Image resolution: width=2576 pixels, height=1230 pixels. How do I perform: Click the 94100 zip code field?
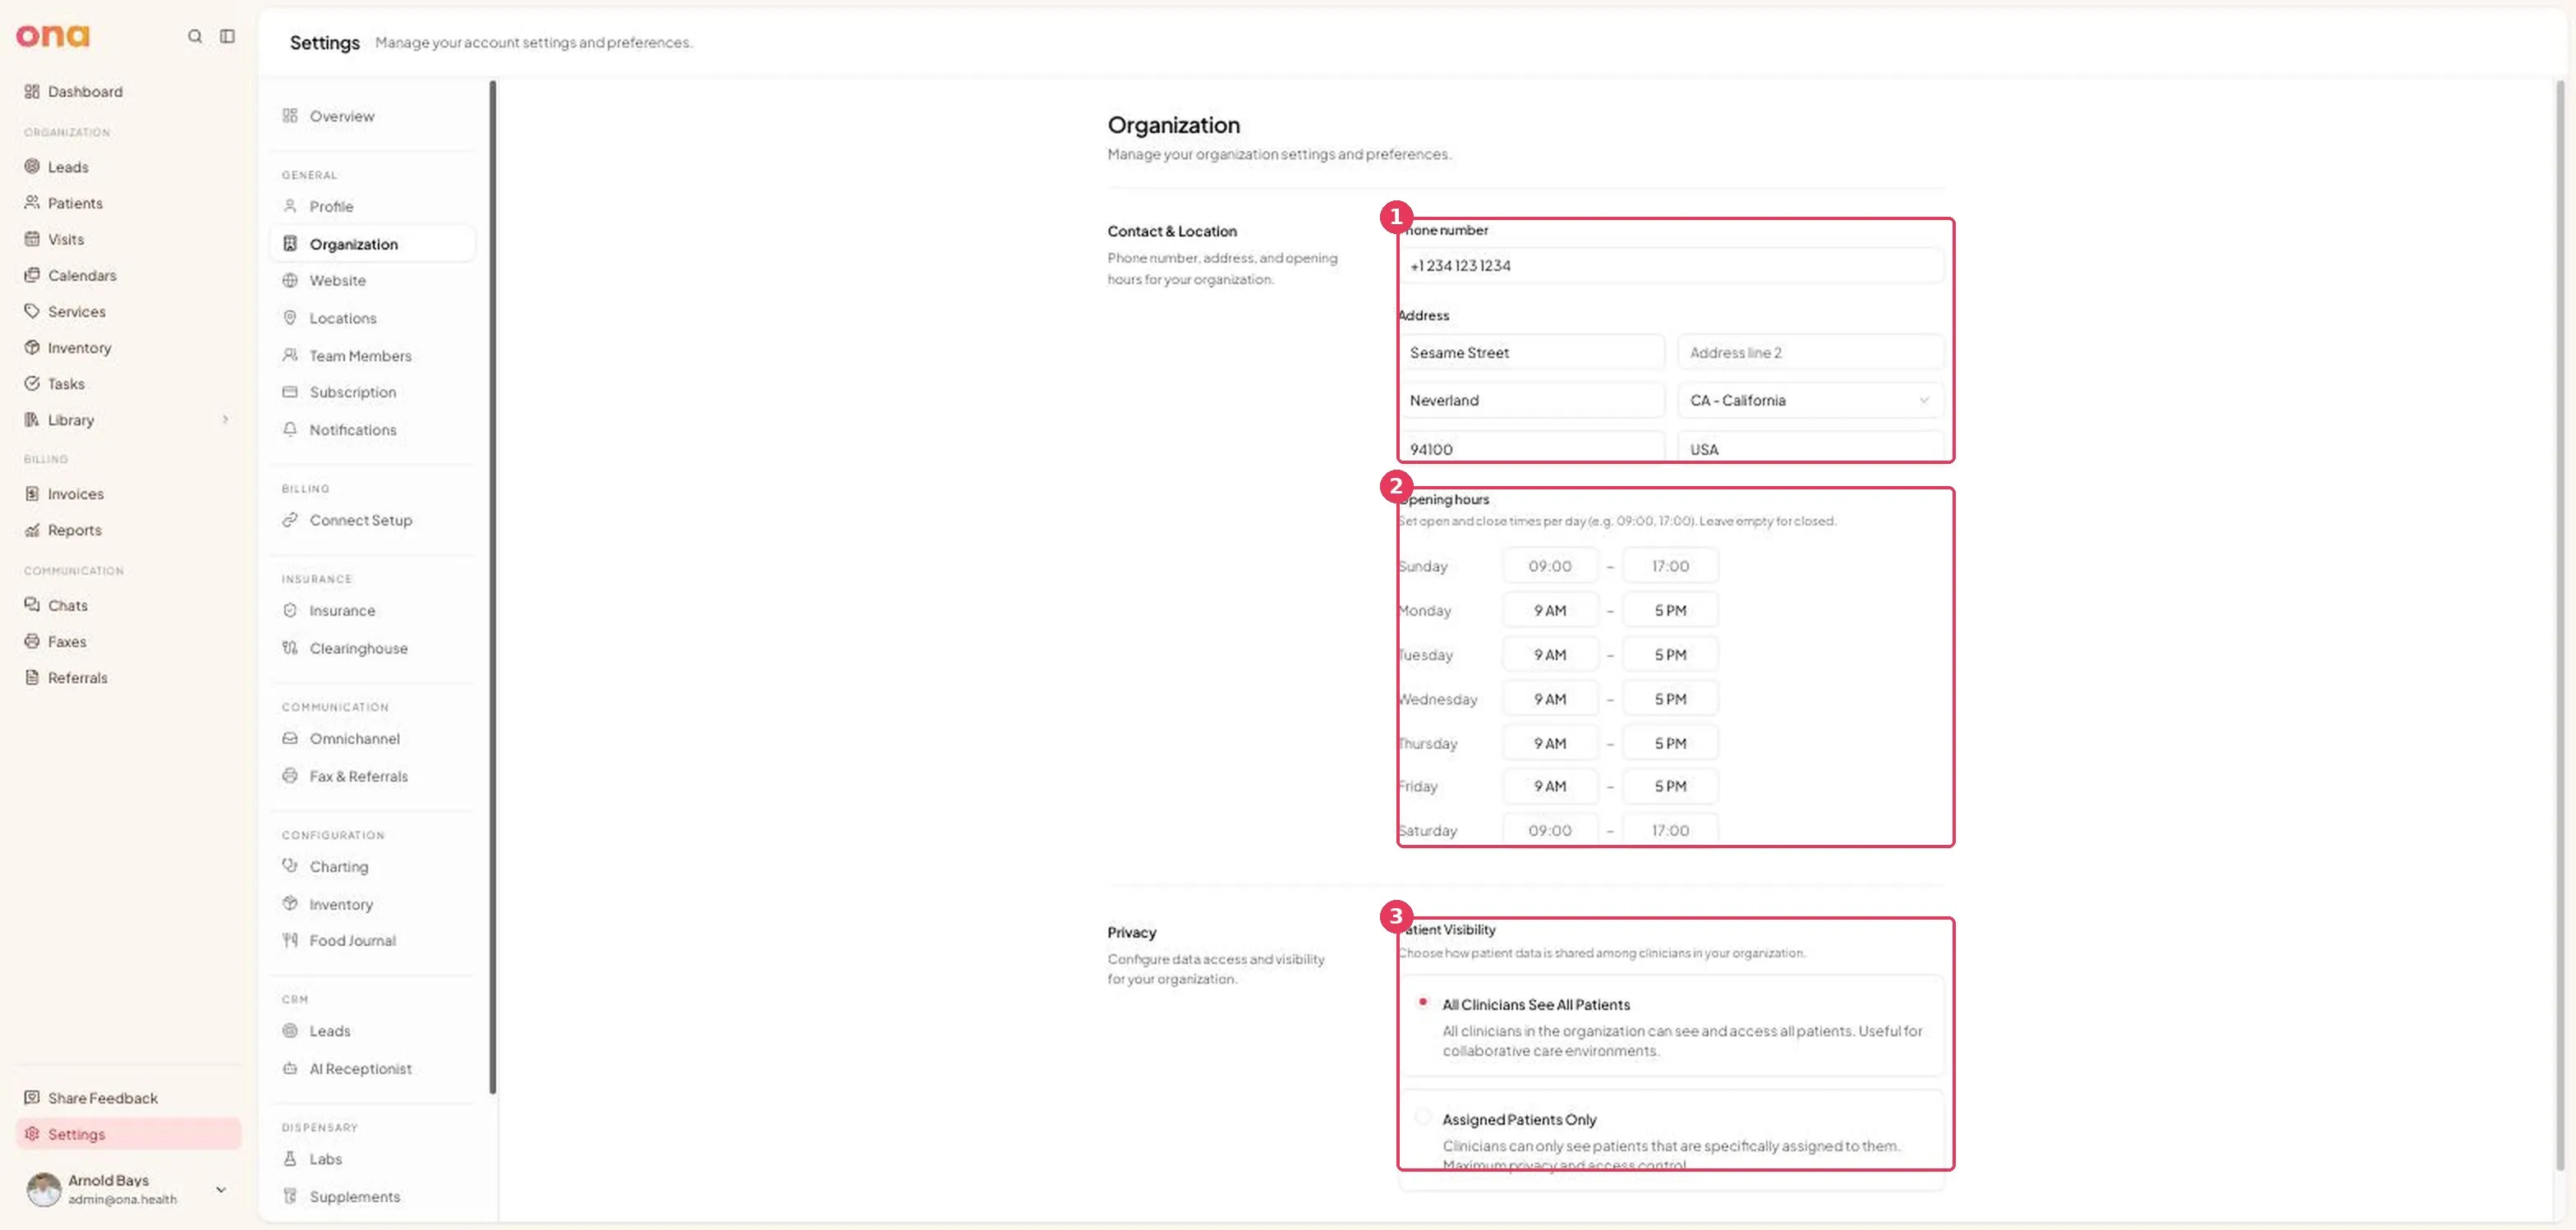1530,448
